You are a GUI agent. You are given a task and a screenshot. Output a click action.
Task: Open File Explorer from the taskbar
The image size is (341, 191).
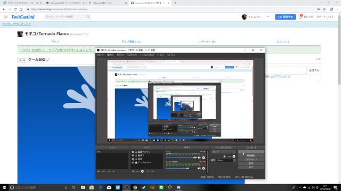click(x=83, y=187)
